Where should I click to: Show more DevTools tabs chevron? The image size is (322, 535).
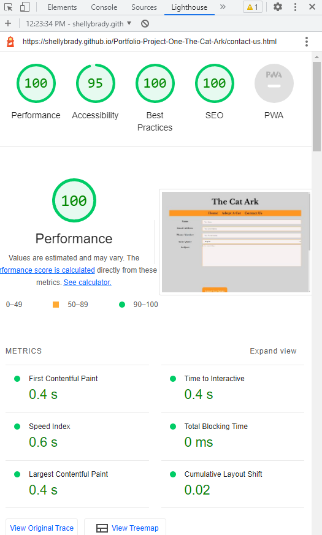(x=223, y=7)
